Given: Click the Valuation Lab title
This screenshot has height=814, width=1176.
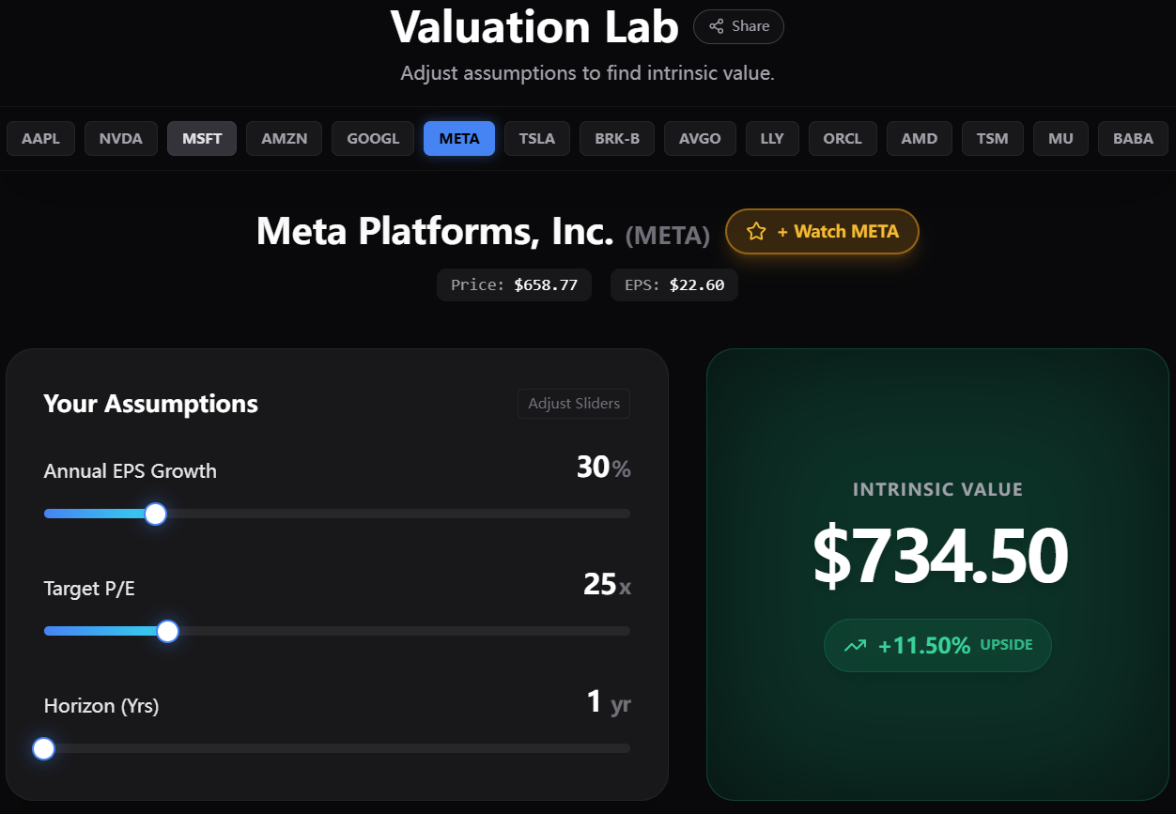Looking at the screenshot, I should pyautogui.click(x=534, y=26).
